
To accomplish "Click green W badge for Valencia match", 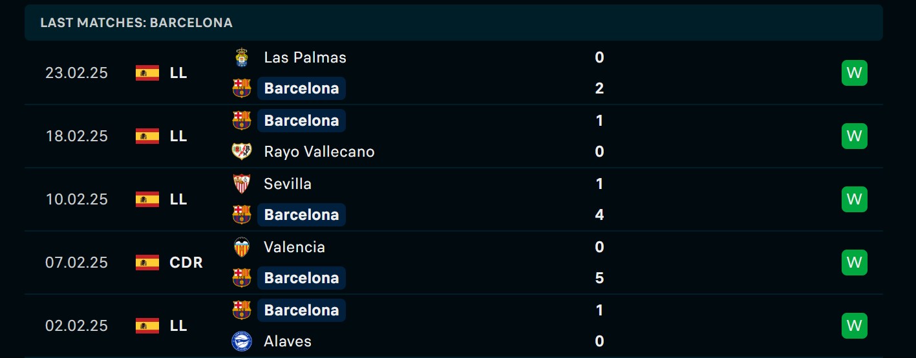I will pyautogui.click(x=855, y=263).
